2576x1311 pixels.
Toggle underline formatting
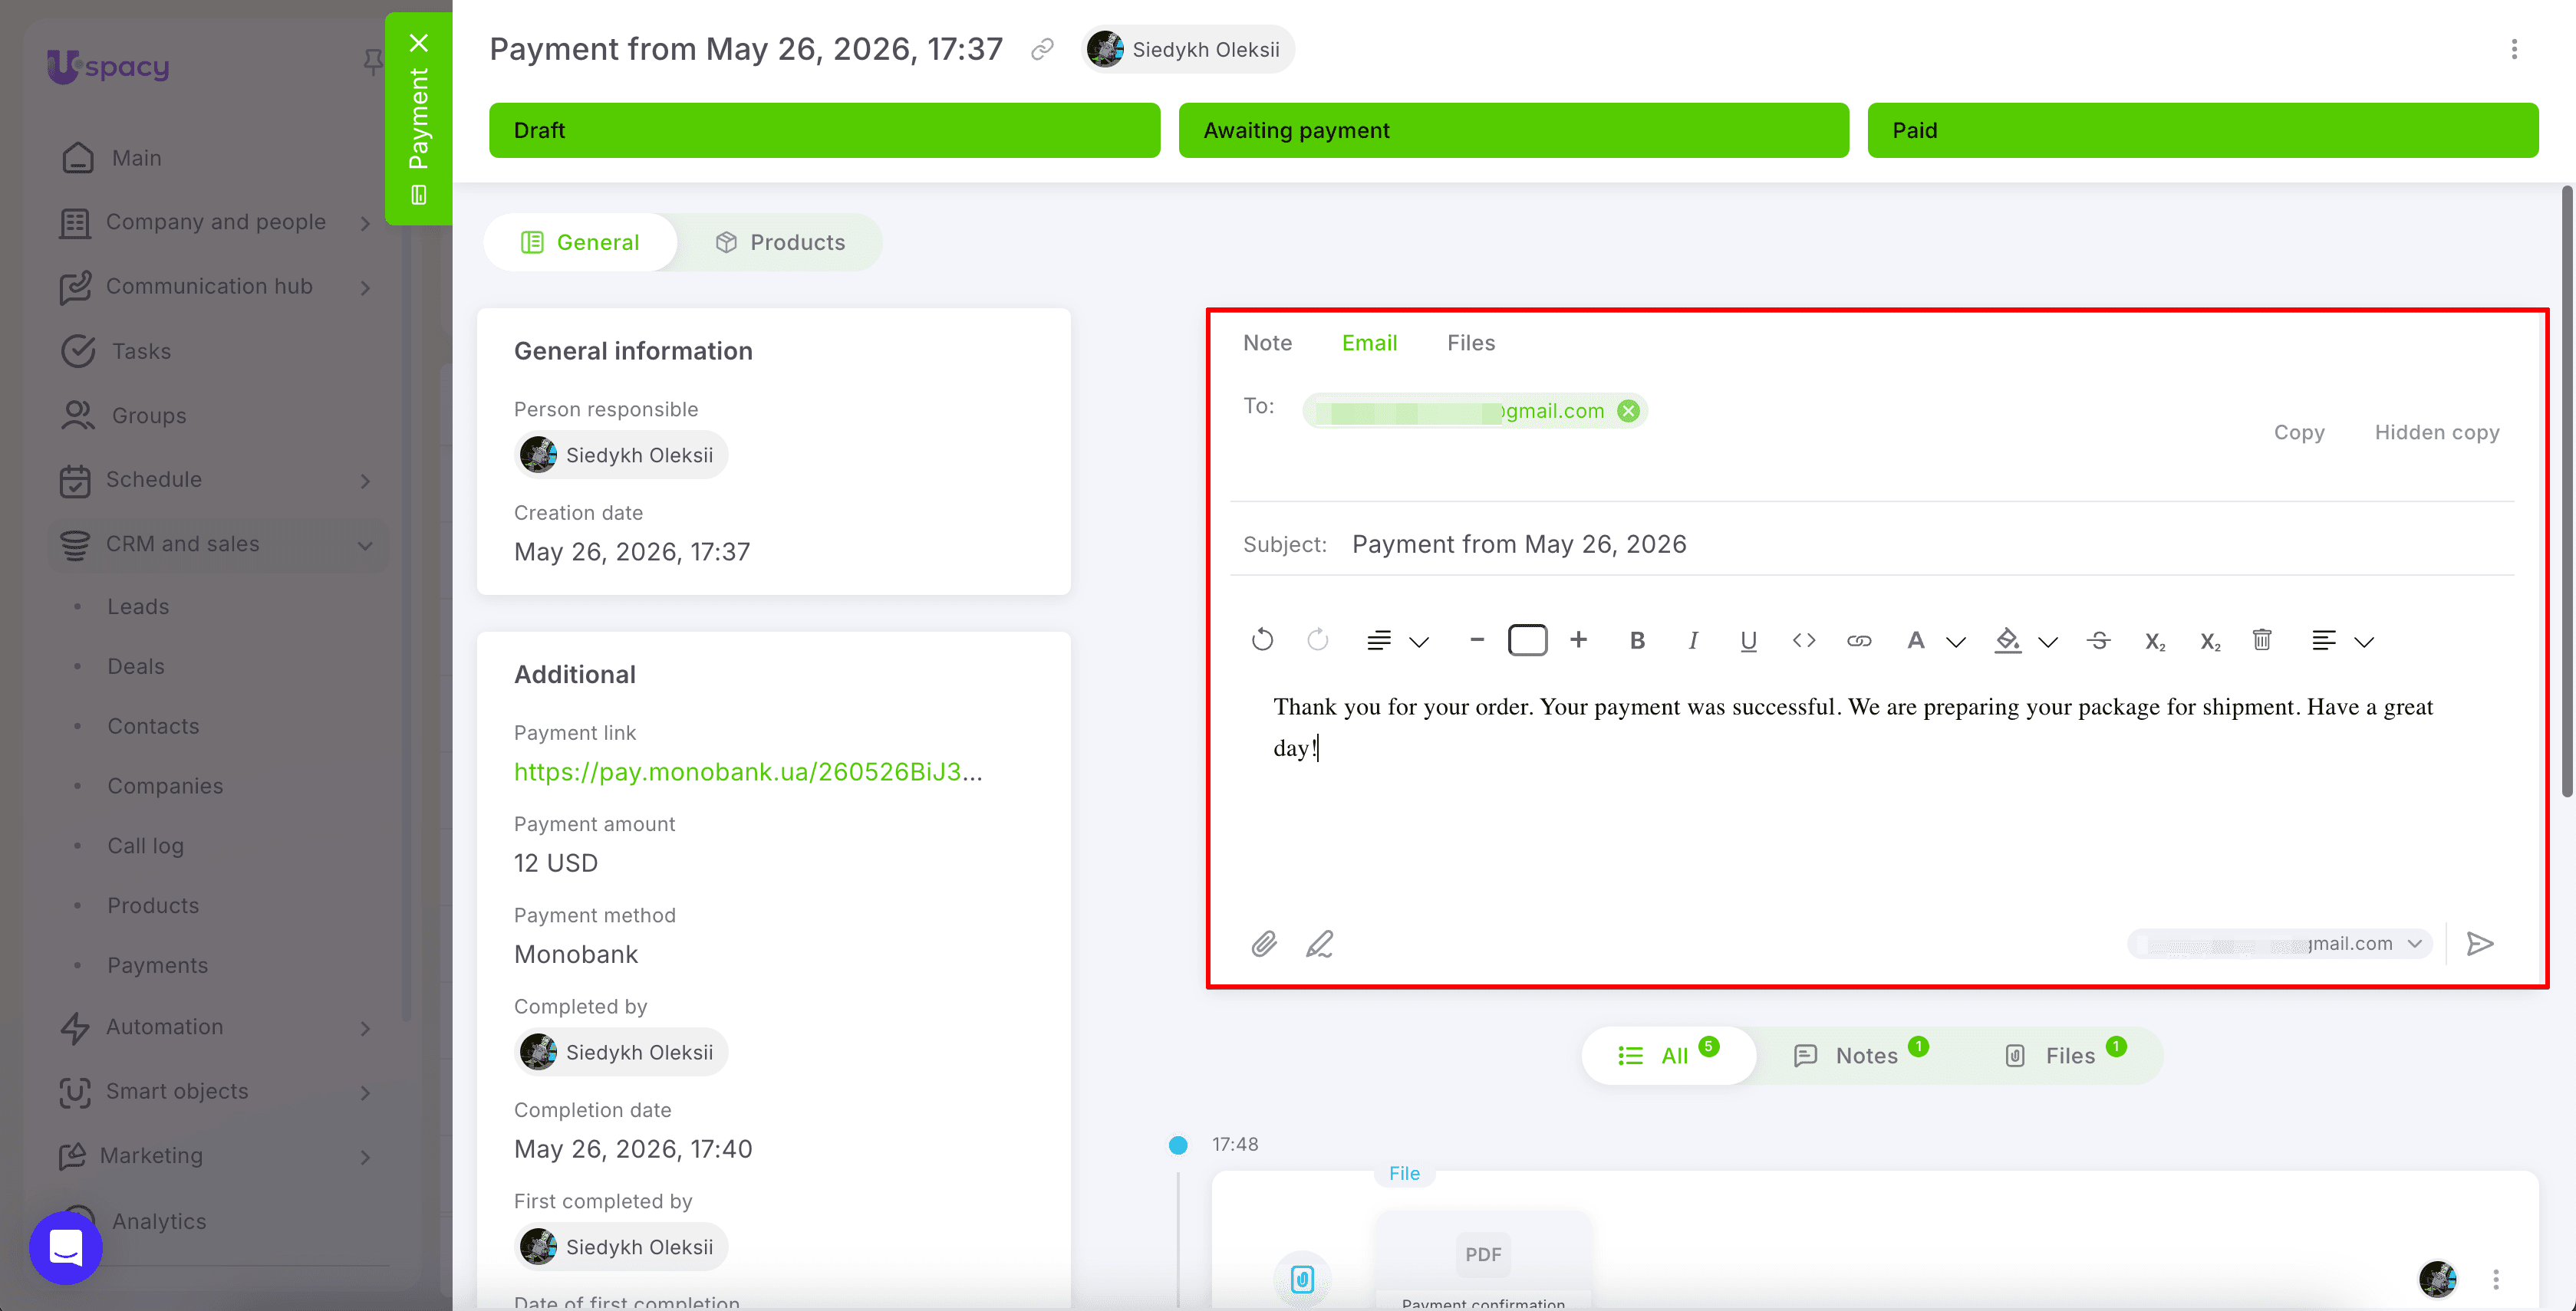tap(1748, 642)
